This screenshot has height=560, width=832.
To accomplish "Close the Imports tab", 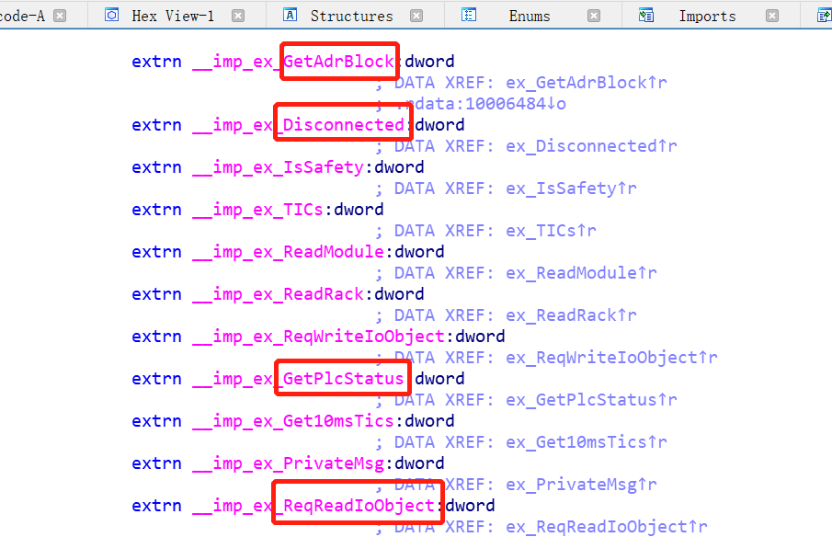I will [x=772, y=16].
